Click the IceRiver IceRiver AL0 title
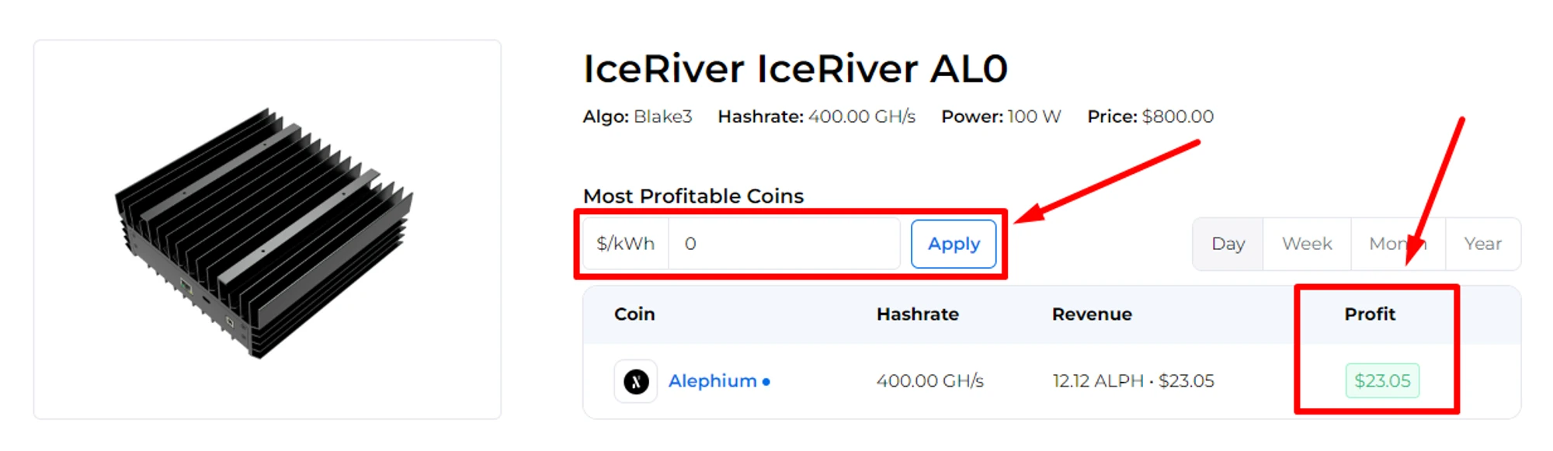1553x451 pixels. tap(795, 69)
